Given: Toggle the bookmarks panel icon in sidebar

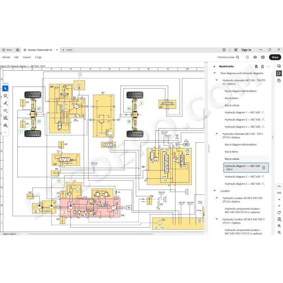Looking at the screenshot, I should click(x=279, y=73).
